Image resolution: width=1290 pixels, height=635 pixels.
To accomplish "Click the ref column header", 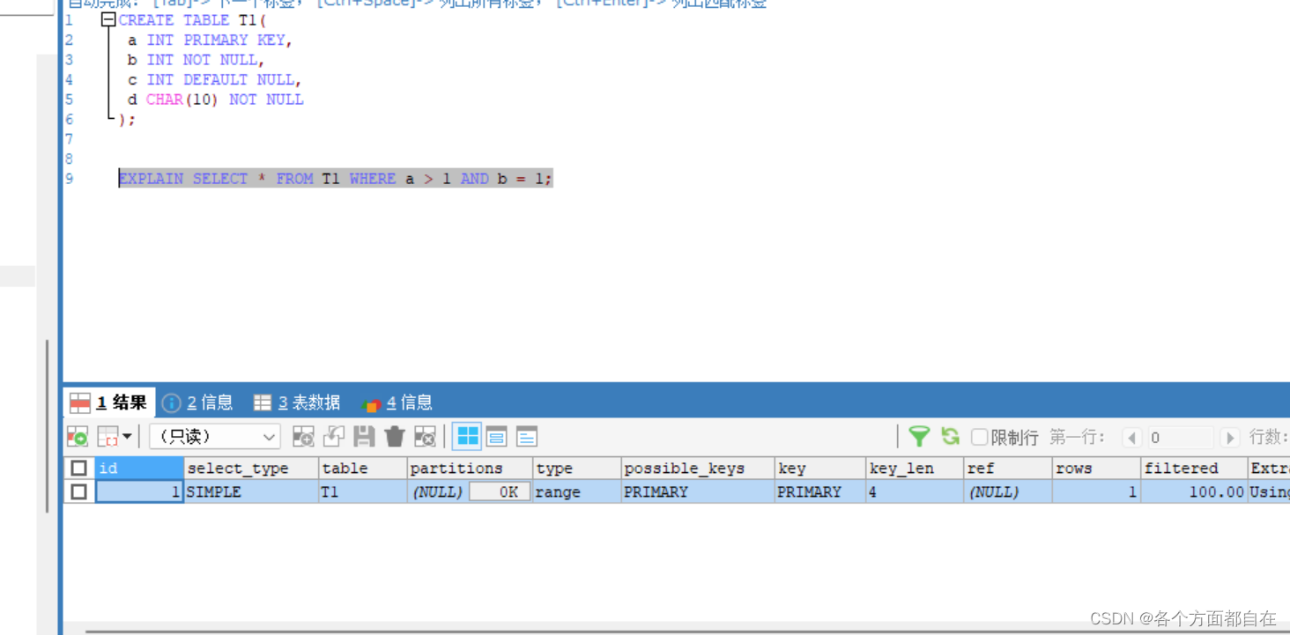I will point(1008,468).
